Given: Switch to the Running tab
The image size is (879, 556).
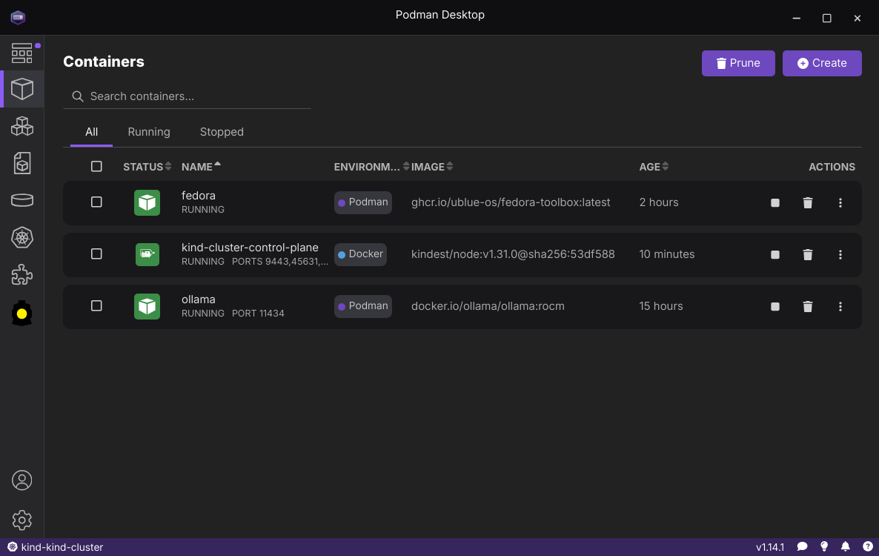Looking at the screenshot, I should pos(148,131).
